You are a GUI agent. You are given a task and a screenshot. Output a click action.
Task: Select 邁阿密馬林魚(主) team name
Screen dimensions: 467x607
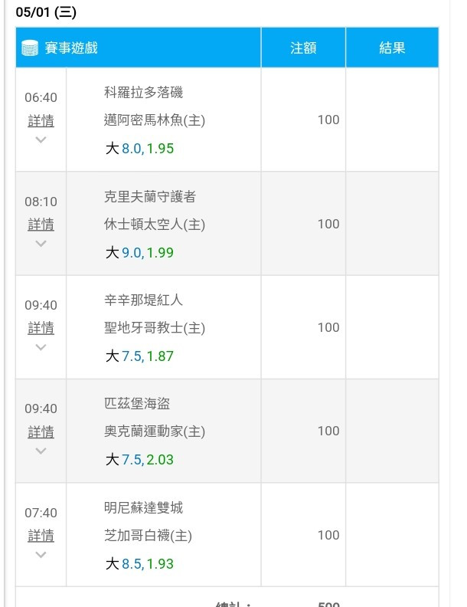155,120
